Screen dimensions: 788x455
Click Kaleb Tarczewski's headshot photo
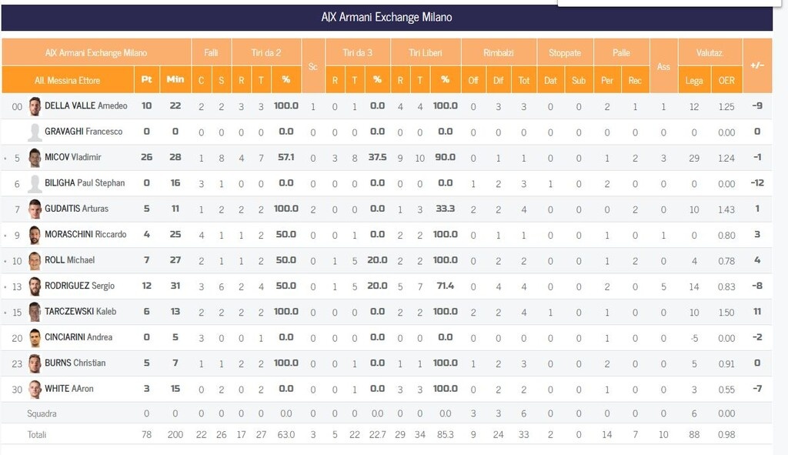(35, 312)
